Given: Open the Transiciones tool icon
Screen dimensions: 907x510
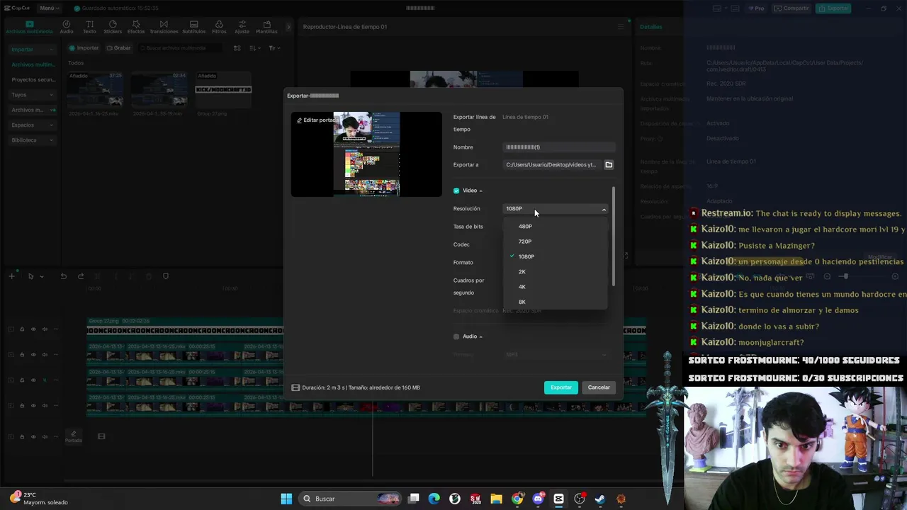Looking at the screenshot, I should 164,27.
